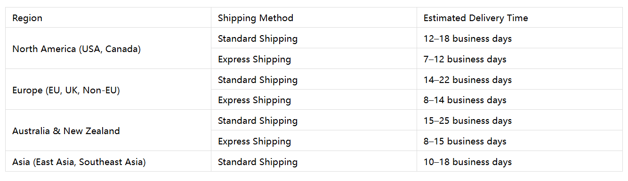Screen dimensions: 628x181
Task: Select the Shipping Method column header
Action: tap(314, 18)
